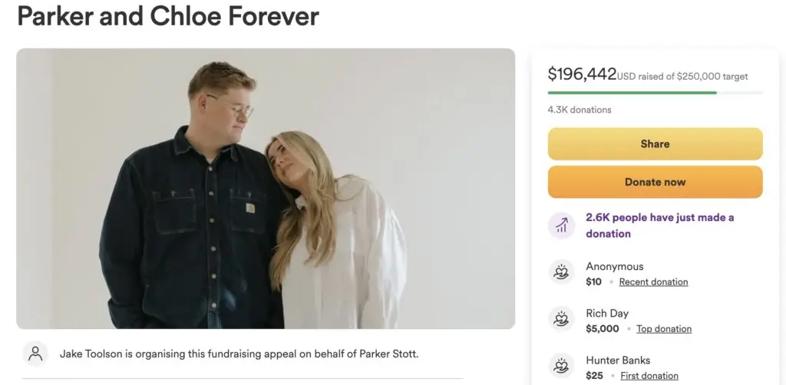Click the Jake Toolson organiser text
786x385 pixels.
click(x=239, y=354)
